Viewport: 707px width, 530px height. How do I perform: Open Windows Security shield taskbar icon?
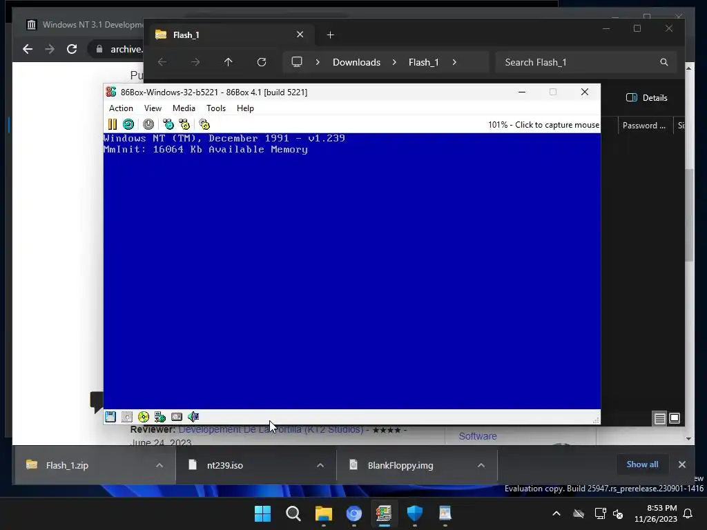pos(415,513)
